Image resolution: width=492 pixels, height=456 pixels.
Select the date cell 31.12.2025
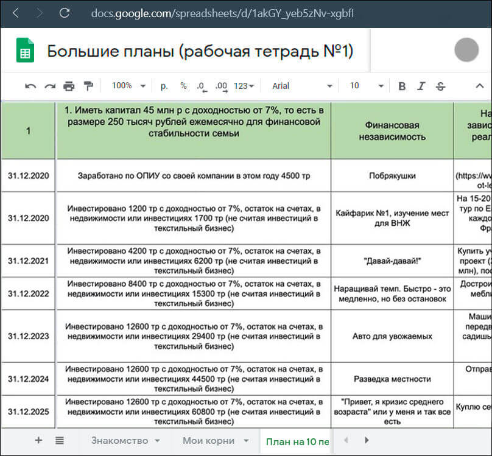point(28,412)
